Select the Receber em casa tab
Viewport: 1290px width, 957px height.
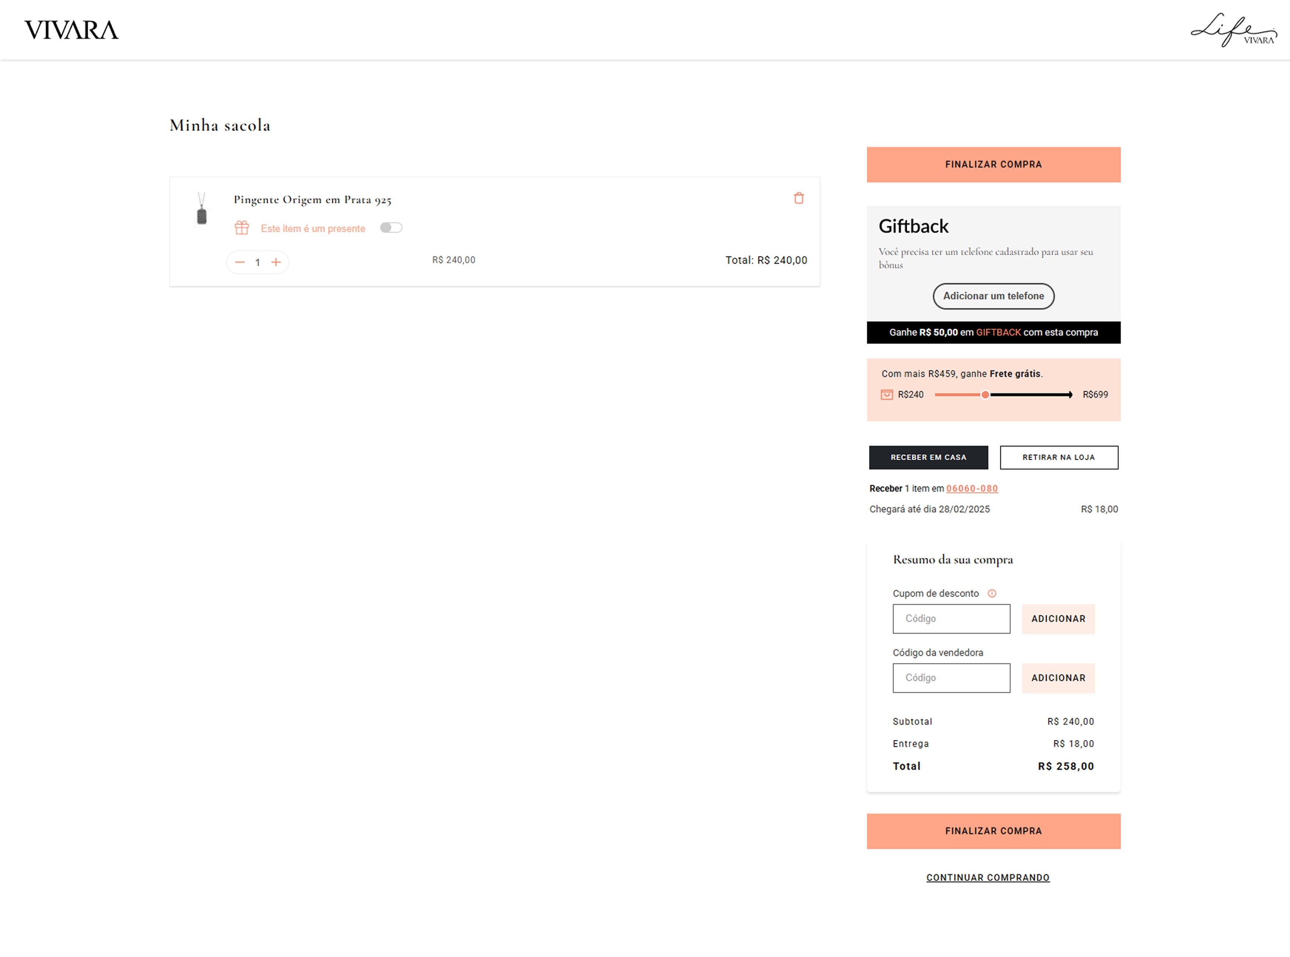pos(928,457)
